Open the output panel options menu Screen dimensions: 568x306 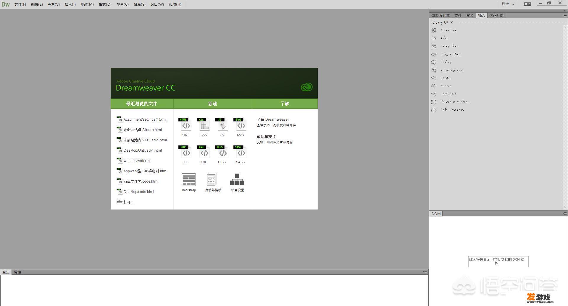coord(425,272)
